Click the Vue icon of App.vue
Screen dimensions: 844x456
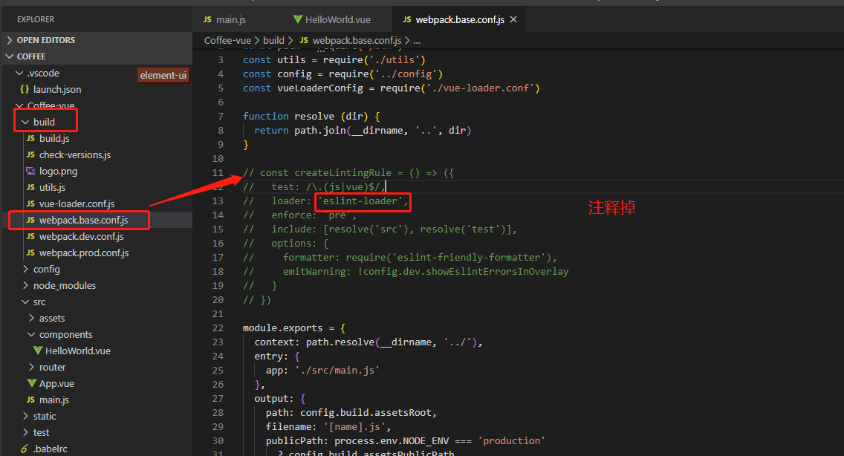32,383
